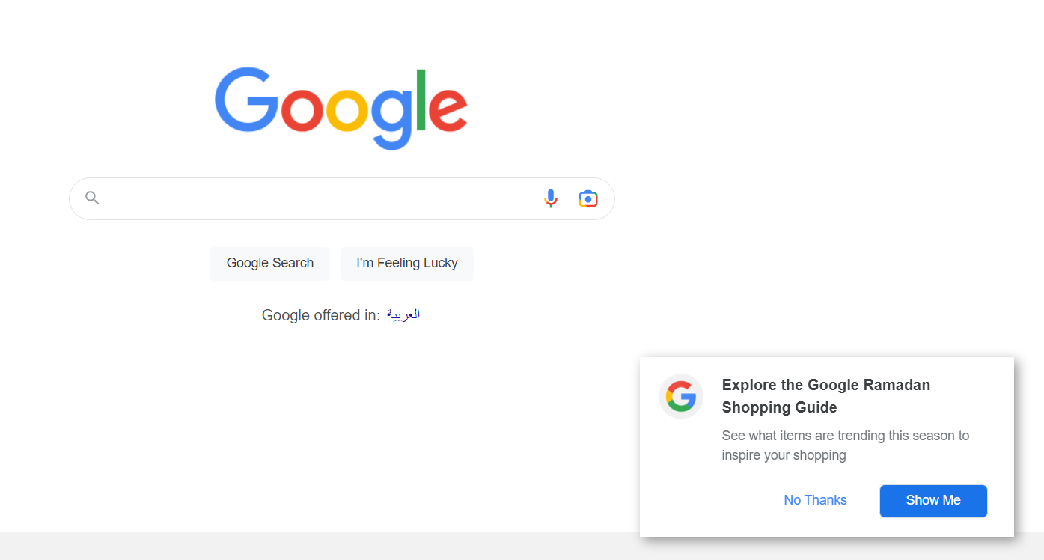Click the Google G icon in the popup

point(681,396)
